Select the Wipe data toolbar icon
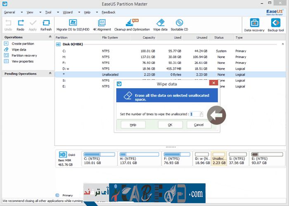 [160, 23]
